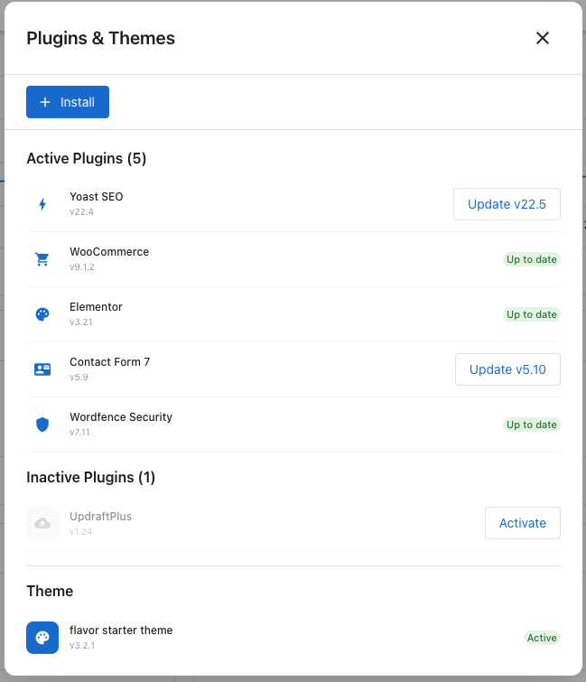Click the WooCommerce shopping cart icon
This screenshot has height=682, width=586.
(x=42, y=259)
